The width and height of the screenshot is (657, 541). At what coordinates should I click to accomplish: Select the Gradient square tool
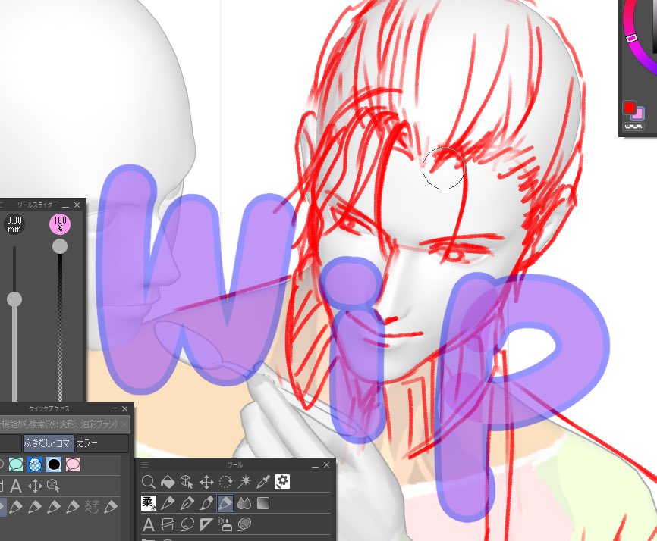pyautogui.click(x=263, y=503)
